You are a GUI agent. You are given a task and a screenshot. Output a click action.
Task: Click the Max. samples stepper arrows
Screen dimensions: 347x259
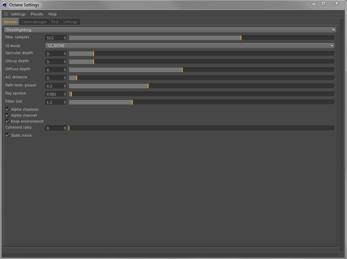[x=65, y=38]
